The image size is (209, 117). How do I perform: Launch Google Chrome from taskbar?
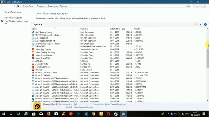[x=94, y=114]
